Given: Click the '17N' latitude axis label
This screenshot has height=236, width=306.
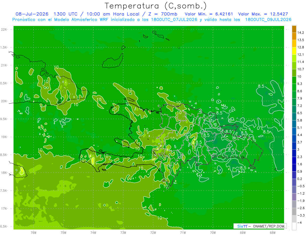Looking at the screenshot, I should [x=4, y=209].
